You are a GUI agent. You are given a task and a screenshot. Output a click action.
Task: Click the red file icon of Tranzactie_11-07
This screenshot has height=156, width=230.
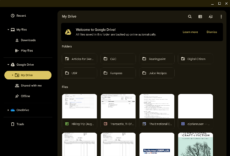(x=105, y=124)
